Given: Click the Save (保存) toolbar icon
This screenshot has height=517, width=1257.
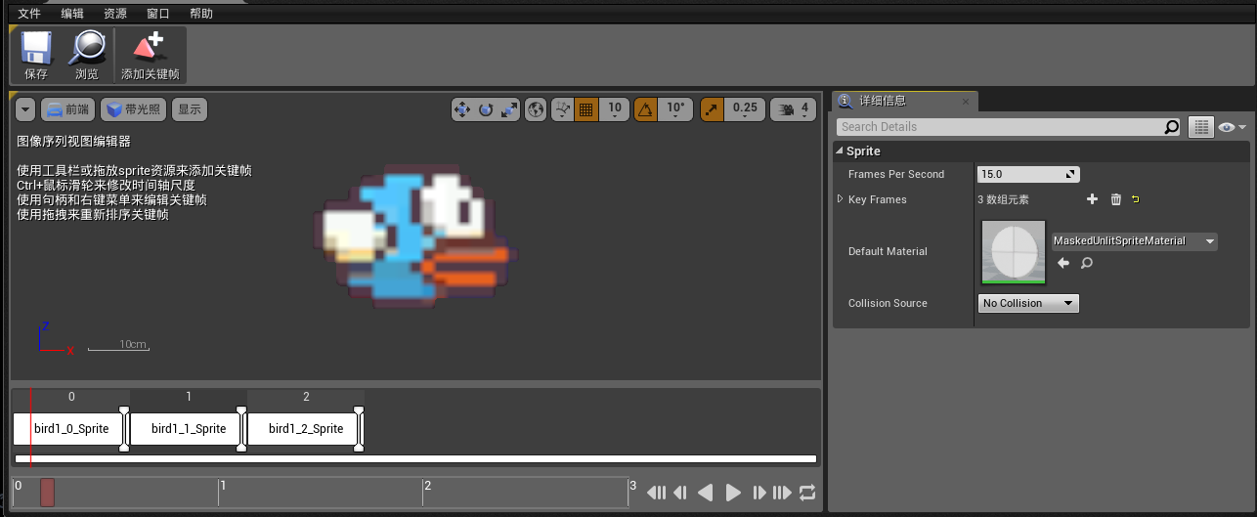Looking at the screenshot, I should click(x=36, y=48).
